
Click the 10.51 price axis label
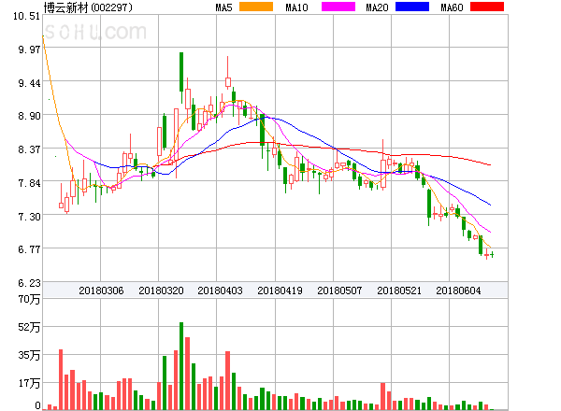pyautogui.click(x=26, y=16)
